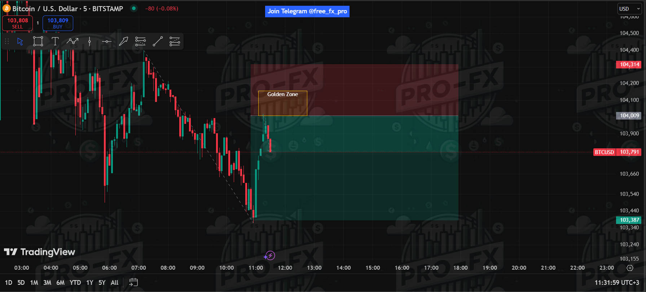Screen dimensions: 646x292
Task: Click the purple lightning event icon
Action: click(x=269, y=256)
